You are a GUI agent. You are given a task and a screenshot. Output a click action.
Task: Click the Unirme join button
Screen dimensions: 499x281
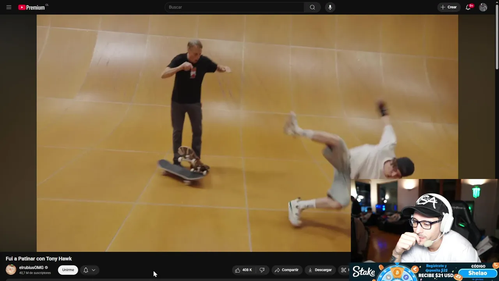(68, 270)
